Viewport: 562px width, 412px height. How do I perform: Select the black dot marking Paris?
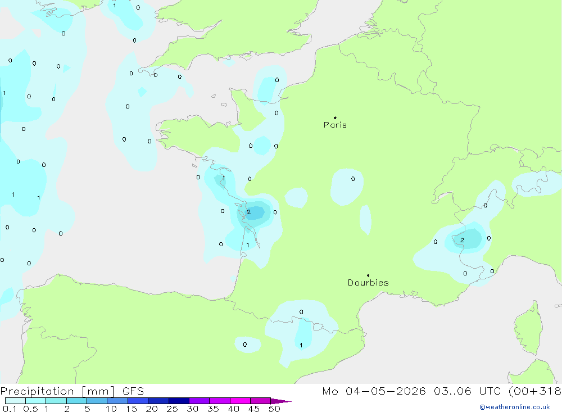[335, 117]
